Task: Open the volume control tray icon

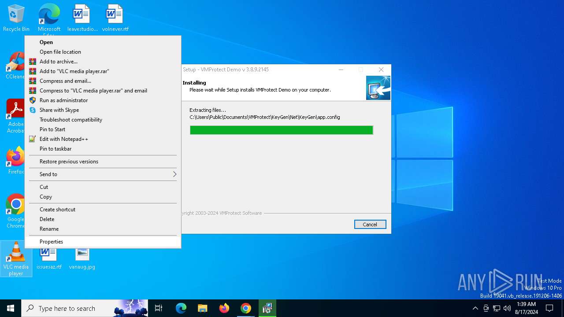Action: (507, 308)
